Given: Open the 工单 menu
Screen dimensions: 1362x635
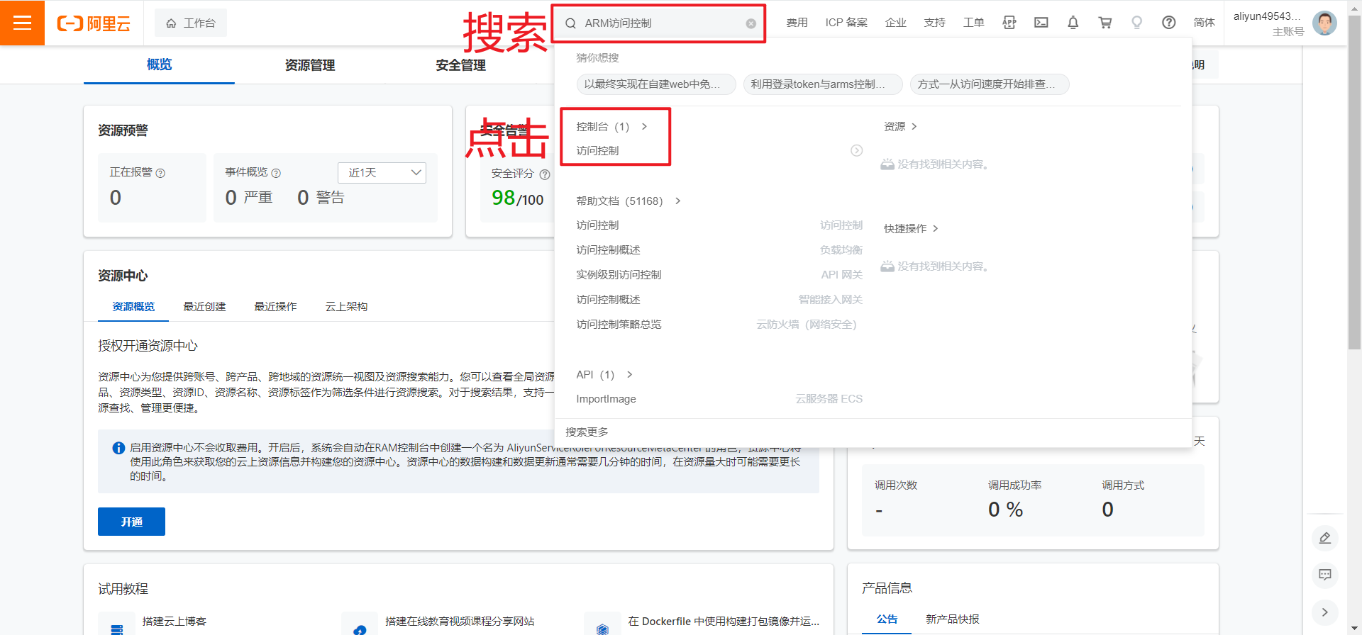Looking at the screenshot, I should [974, 23].
